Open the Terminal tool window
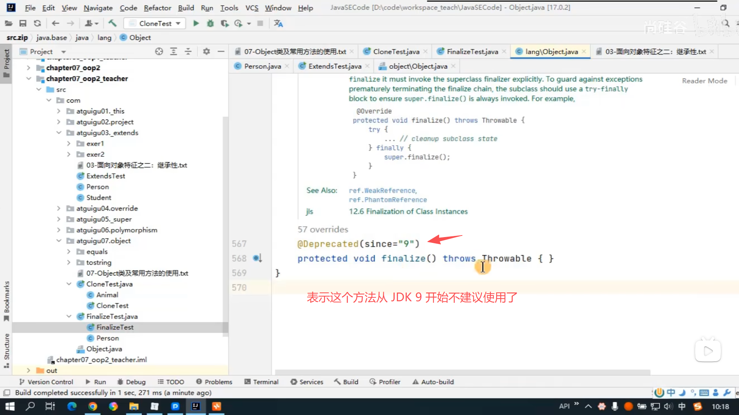Viewport: 739px width, 415px height. pyautogui.click(x=261, y=382)
